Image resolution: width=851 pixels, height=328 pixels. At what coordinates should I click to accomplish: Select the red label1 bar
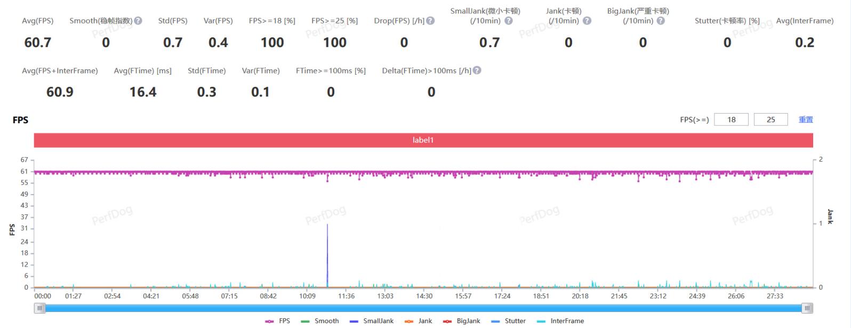point(423,140)
